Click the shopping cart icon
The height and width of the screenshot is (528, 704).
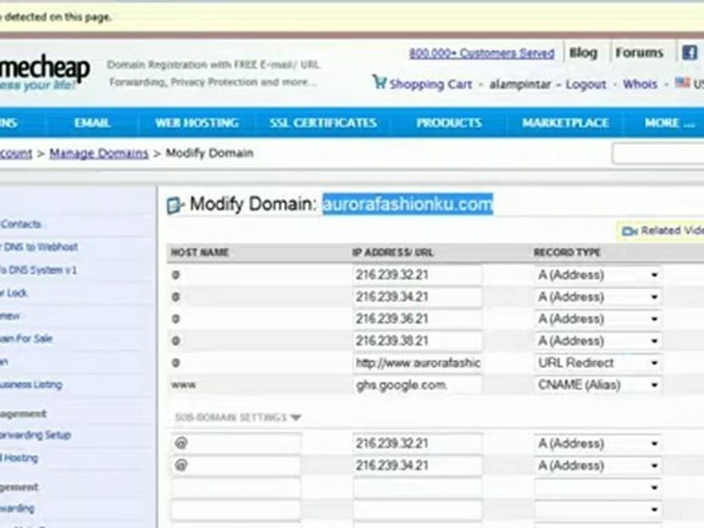(x=379, y=81)
